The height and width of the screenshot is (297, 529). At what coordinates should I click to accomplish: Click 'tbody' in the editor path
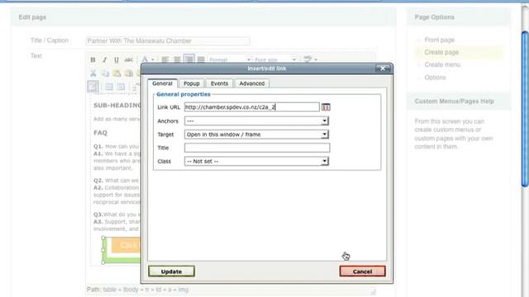(x=131, y=290)
